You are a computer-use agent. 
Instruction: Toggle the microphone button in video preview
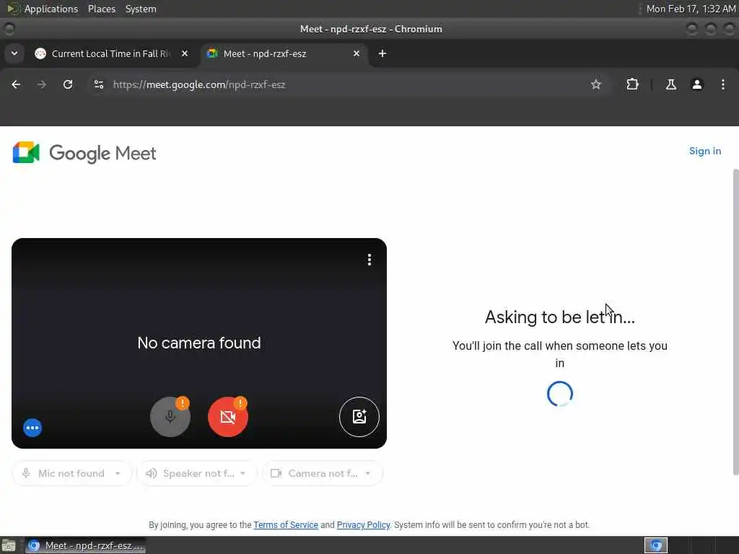[170, 416]
